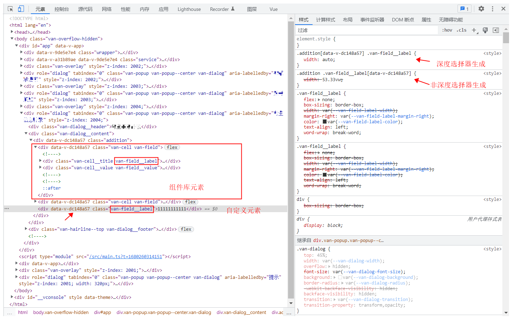Click the color swatch next to --van-field-label-color
The height and width of the screenshot is (321, 515).
coord(325,122)
